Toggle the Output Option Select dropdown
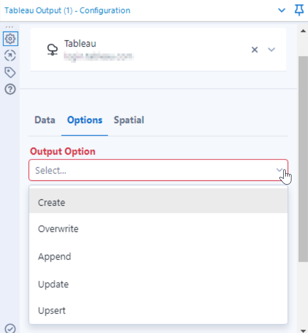Image resolution: width=308 pixels, height=333 pixels. pos(158,170)
